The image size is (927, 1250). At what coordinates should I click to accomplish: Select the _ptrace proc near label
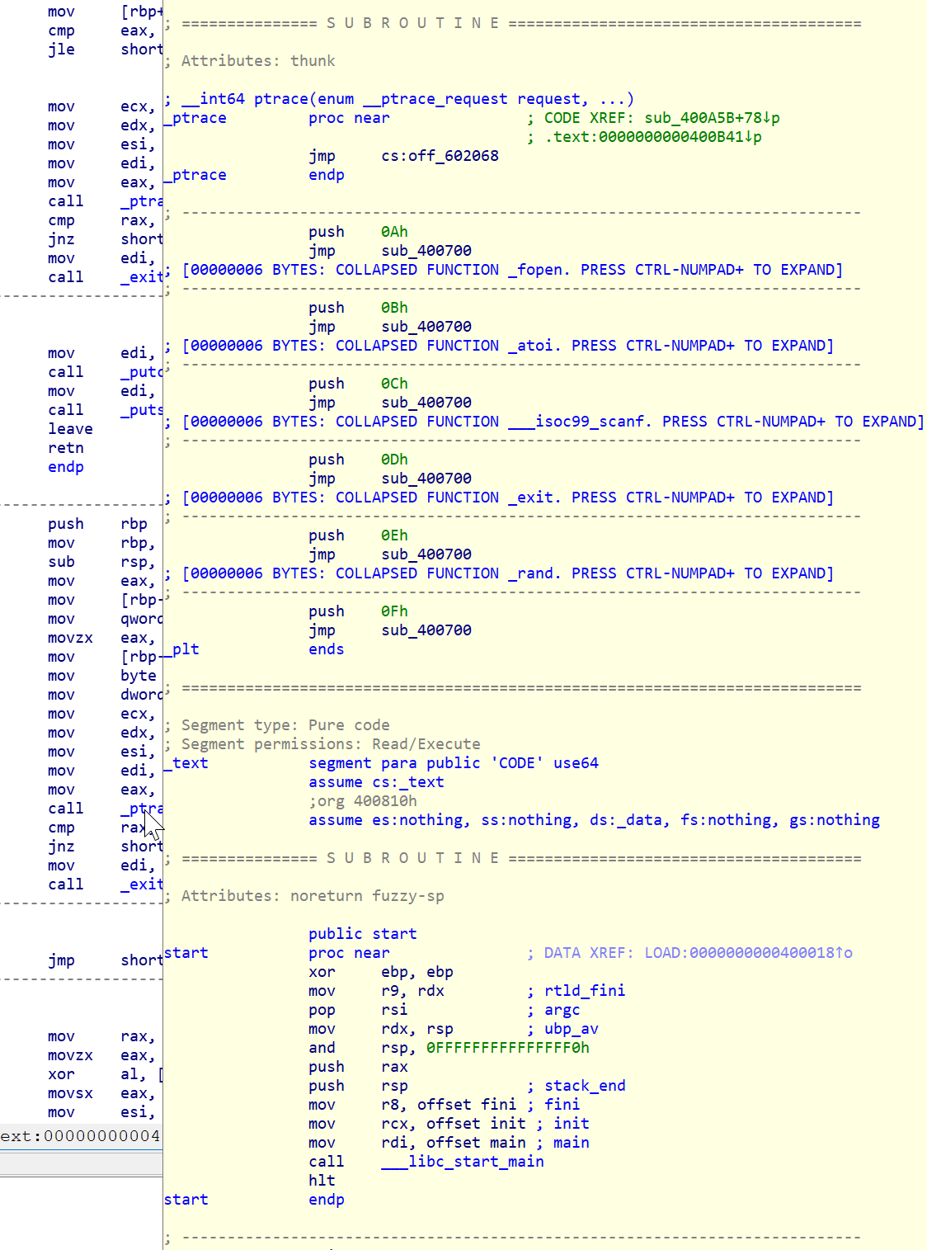(x=198, y=118)
